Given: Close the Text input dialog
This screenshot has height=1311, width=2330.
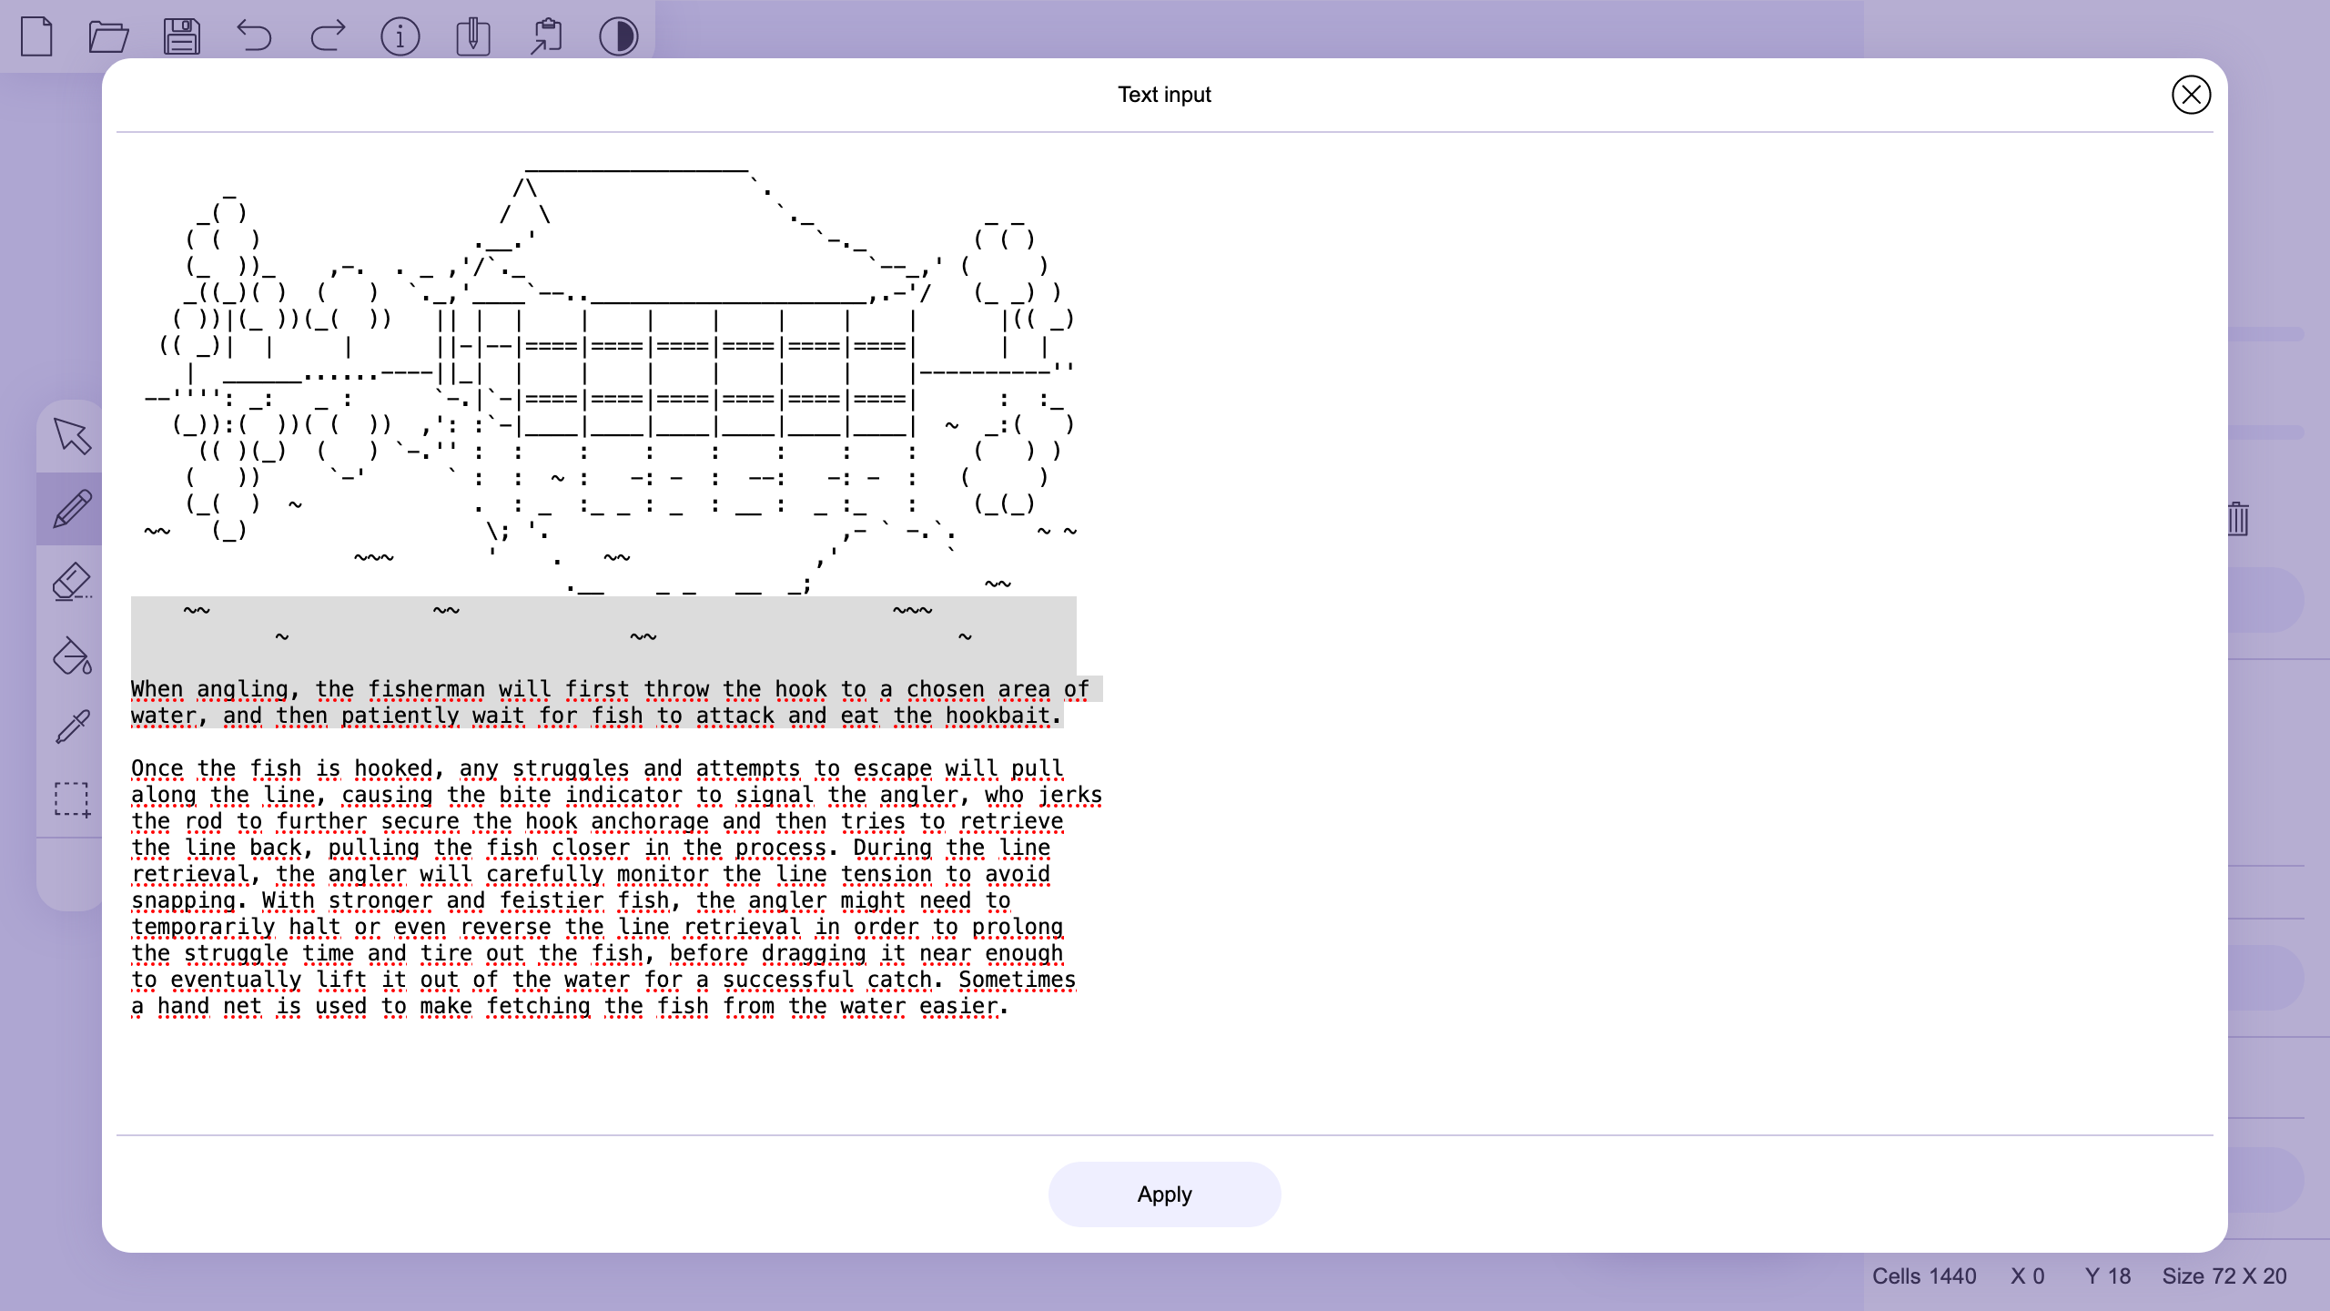Looking at the screenshot, I should pyautogui.click(x=2191, y=95).
